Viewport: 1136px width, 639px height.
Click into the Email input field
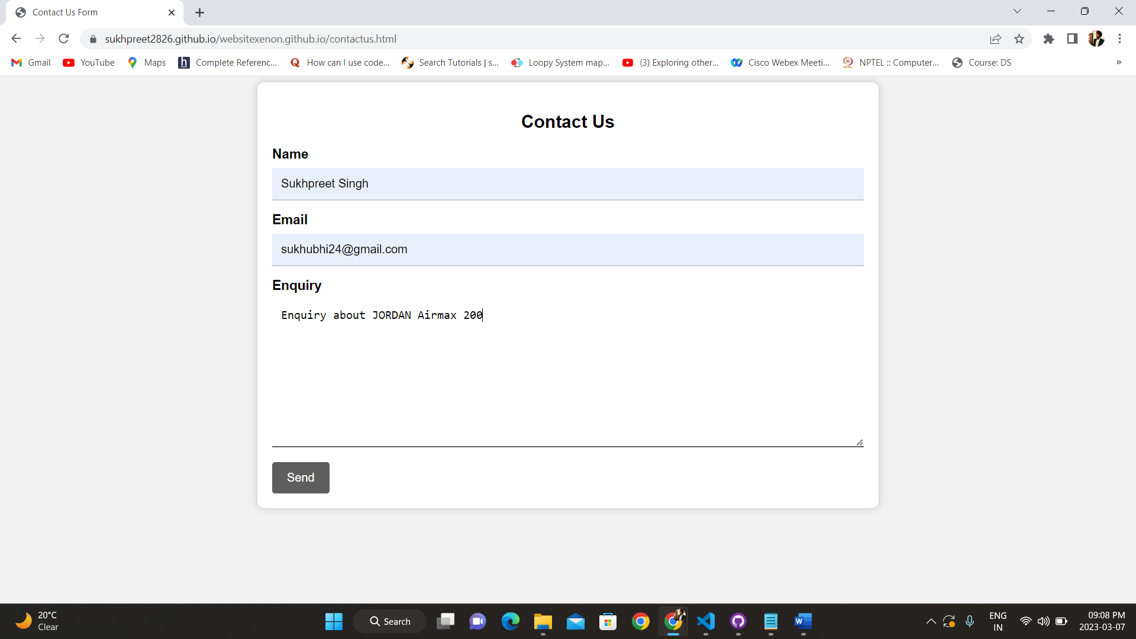click(567, 250)
